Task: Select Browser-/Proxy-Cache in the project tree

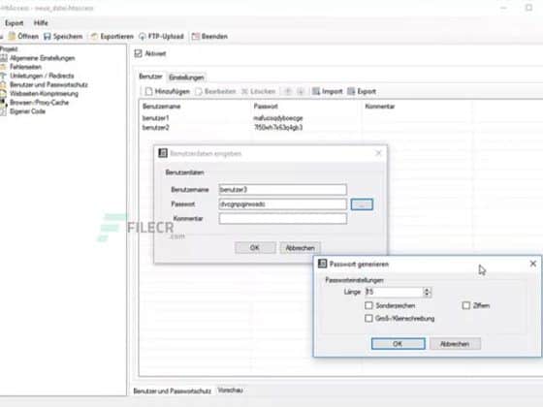Action: click(x=39, y=103)
